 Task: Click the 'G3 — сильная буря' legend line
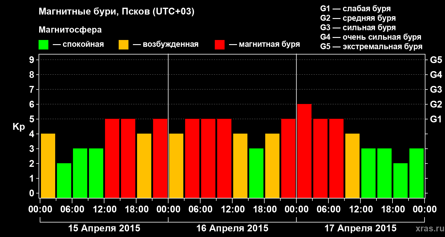(x=358, y=28)
